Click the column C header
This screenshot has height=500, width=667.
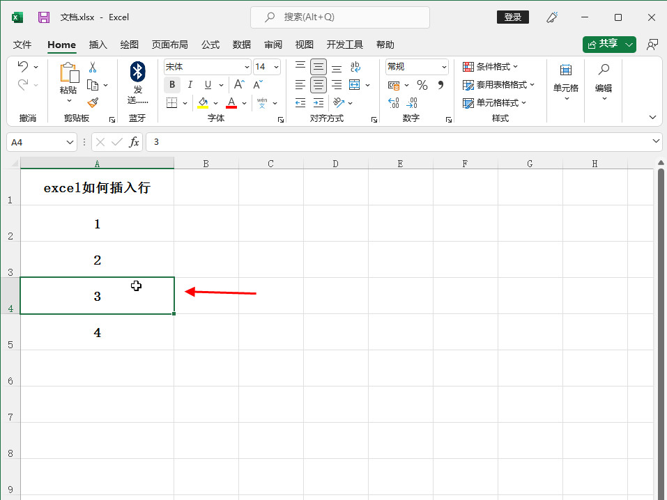[x=270, y=164]
